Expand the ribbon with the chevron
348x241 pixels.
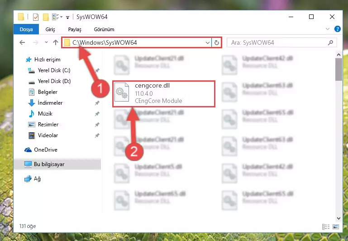coord(327,29)
